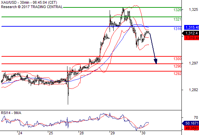Click the RSI 70 level axis label
Viewport: 199px width, 135px height.
point(196,117)
